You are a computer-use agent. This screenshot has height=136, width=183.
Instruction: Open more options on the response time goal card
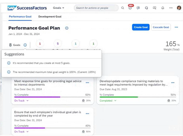tap(88, 83)
